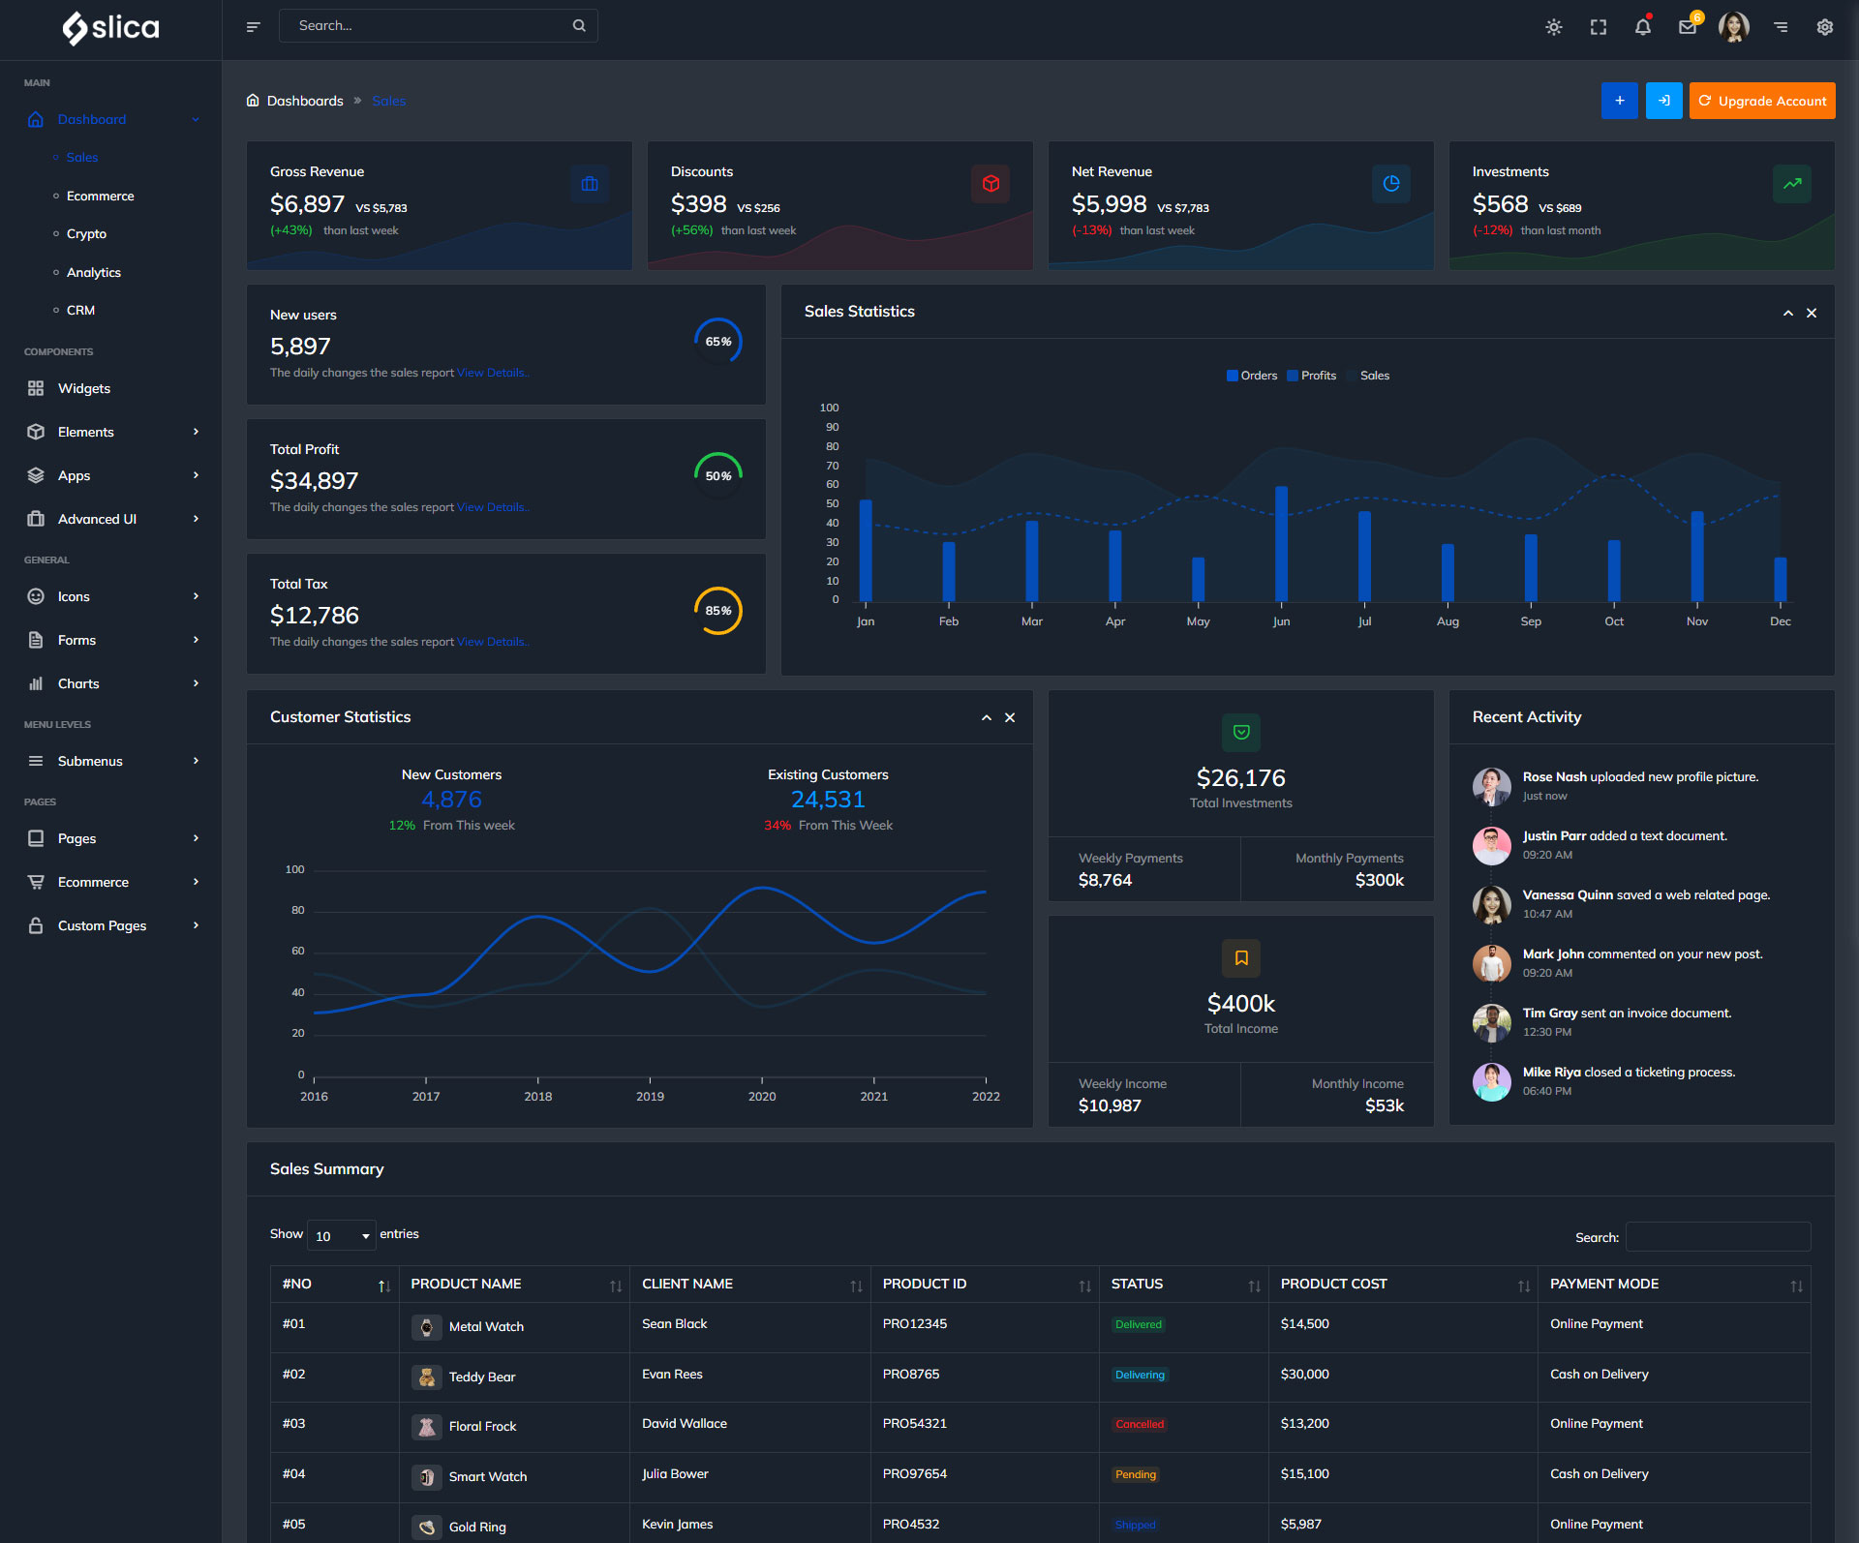
Task: Click the Gross Revenue briefcase icon
Action: (590, 184)
